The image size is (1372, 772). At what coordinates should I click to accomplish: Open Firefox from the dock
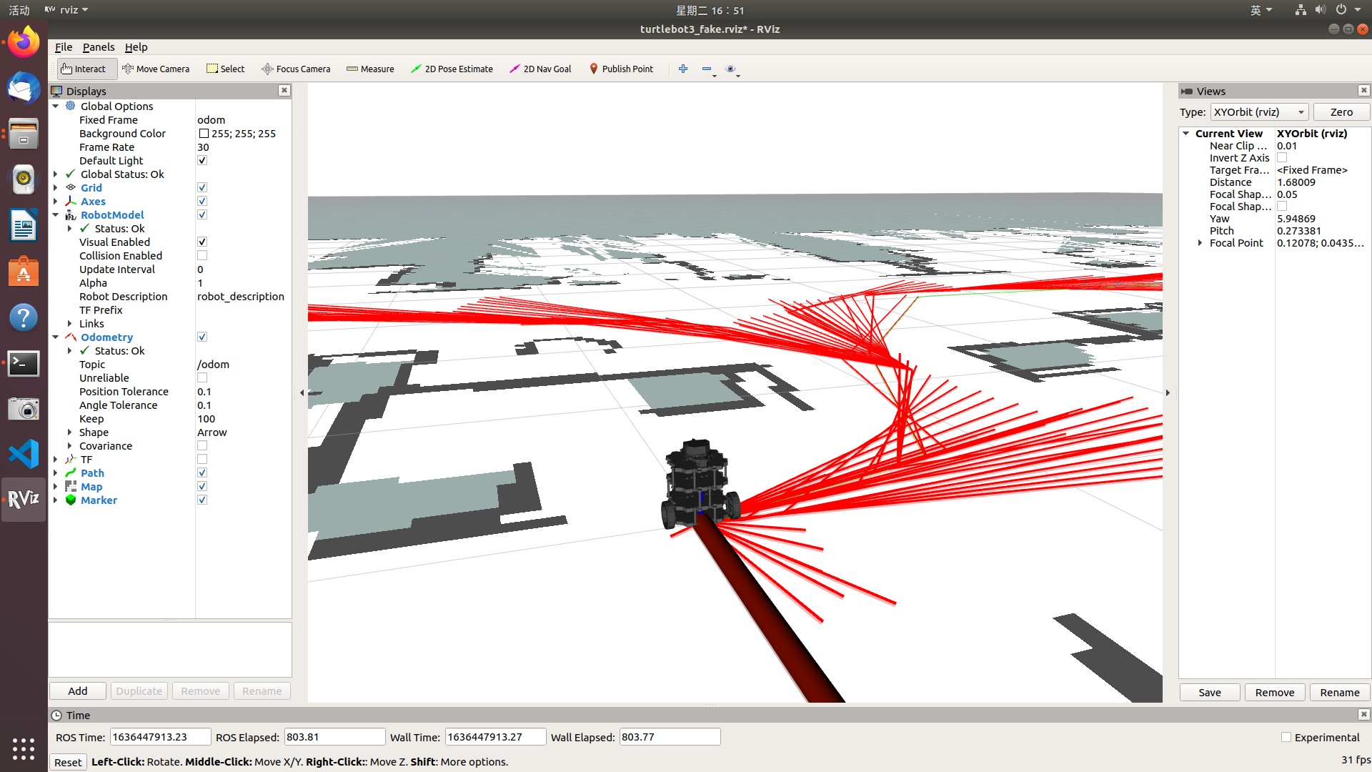click(x=24, y=42)
